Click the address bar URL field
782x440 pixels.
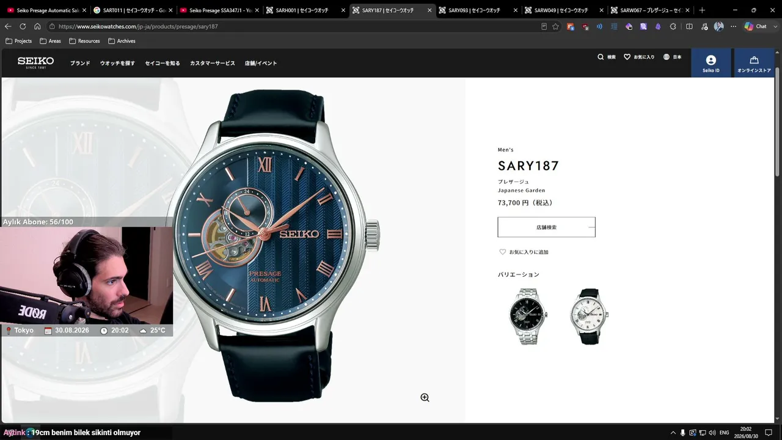[x=293, y=26]
